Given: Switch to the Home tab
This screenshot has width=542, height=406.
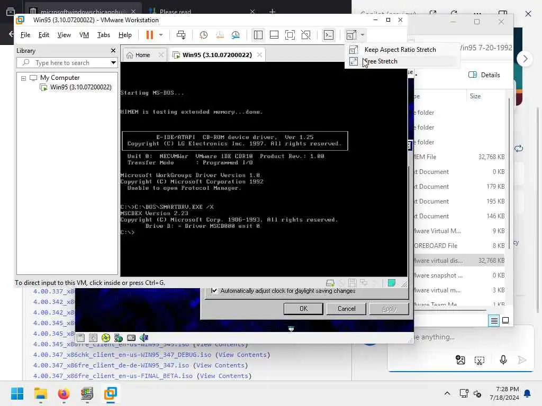Looking at the screenshot, I should (x=142, y=55).
